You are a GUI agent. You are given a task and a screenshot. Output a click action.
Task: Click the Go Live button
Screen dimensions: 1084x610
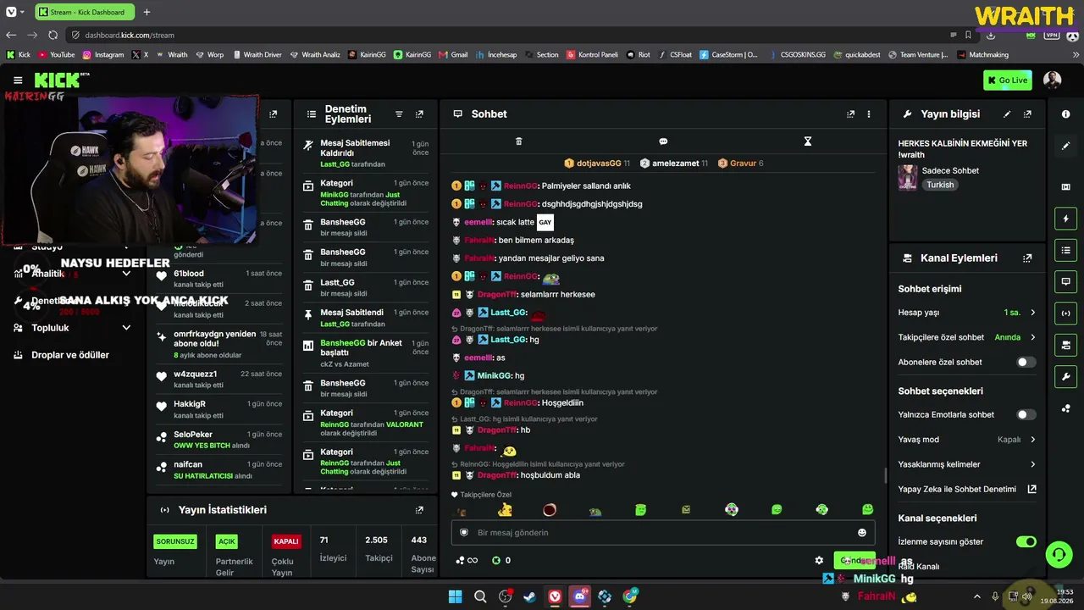1008,80
